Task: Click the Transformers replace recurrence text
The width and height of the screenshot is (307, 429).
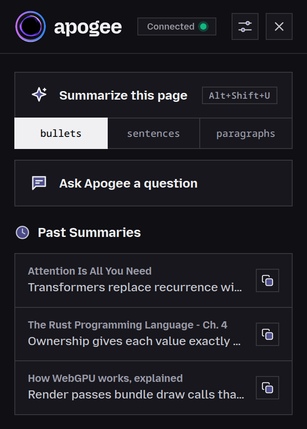Action: pos(135,287)
